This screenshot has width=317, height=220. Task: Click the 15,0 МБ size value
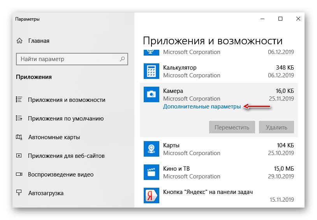(284, 169)
